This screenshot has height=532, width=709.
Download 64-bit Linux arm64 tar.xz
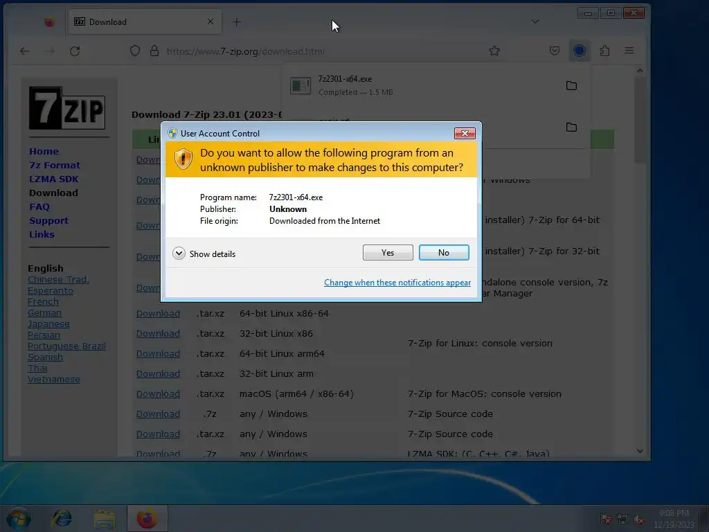pyautogui.click(x=158, y=354)
